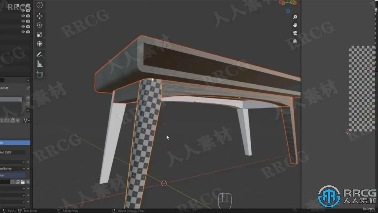This screenshot has height=213, width=378.
Task: Click the blue Image texture link field
Action: [13, 175]
